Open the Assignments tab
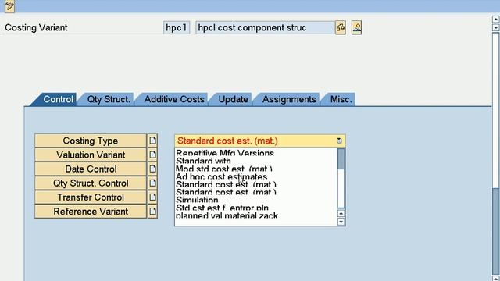The height and width of the screenshot is (281, 500). 289,99
